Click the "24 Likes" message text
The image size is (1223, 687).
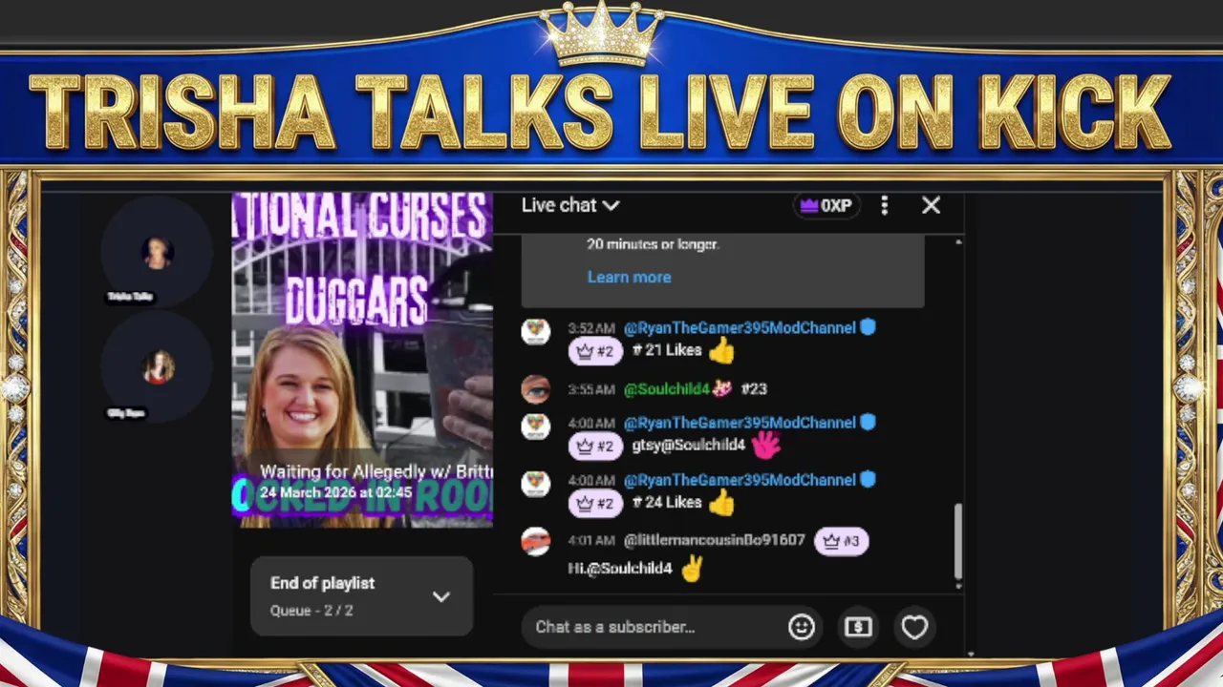[667, 503]
